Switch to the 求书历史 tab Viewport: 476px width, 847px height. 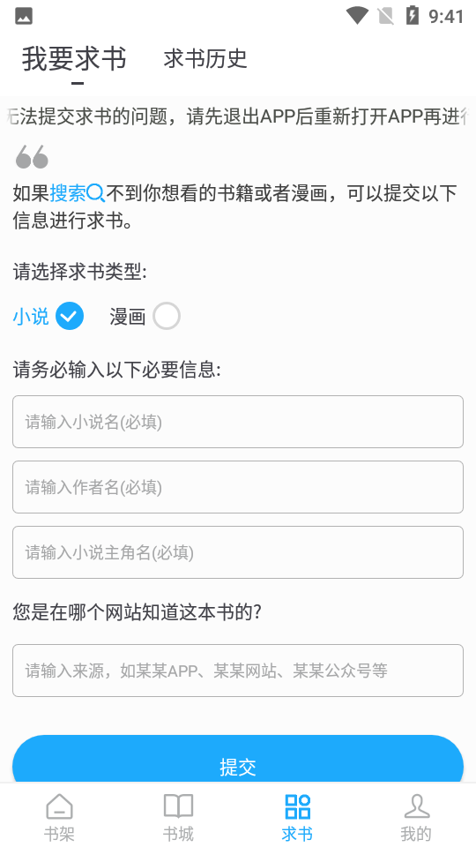pyautogui.click(x=205, y=59)
